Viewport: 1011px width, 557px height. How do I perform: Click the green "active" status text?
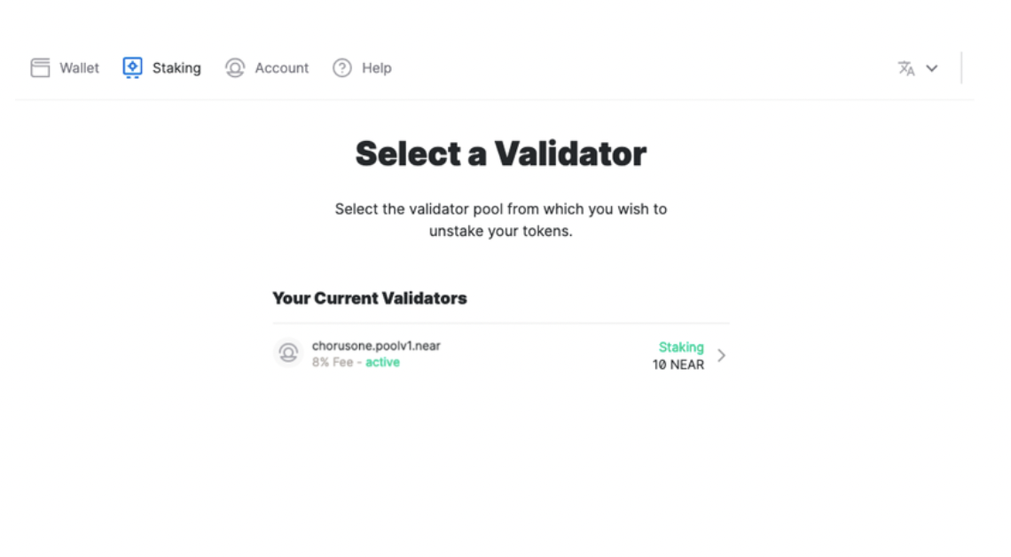(382, 362)
